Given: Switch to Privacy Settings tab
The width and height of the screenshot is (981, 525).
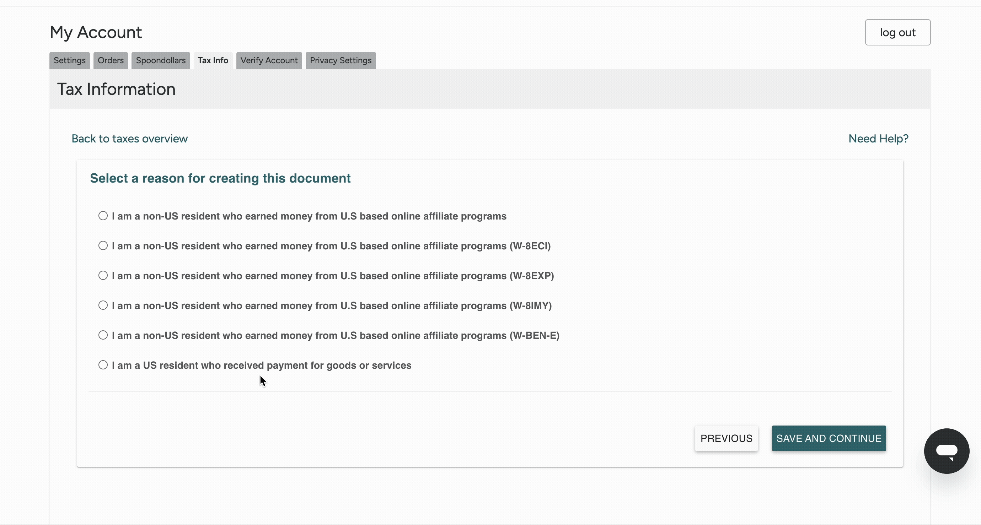Looking at the screenshot, I should [341, 60].
